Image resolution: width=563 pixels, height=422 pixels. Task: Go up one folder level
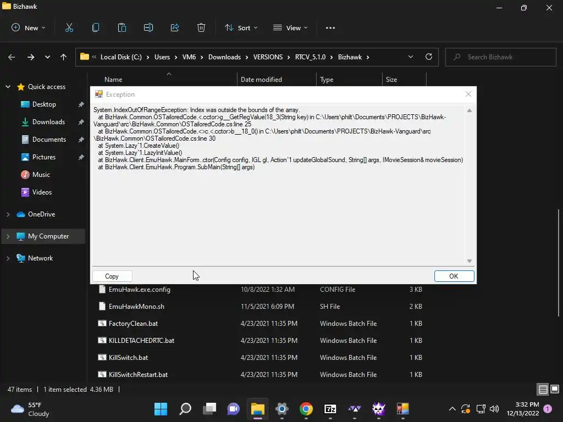pos(64,57)
